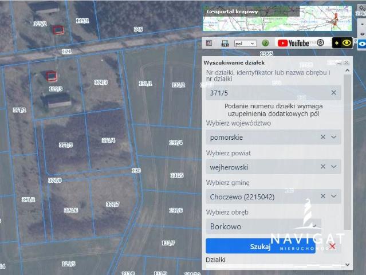Click the round accessibility icon after YouTube
This screenshot has width=366, height=275.
click(321, 43)
